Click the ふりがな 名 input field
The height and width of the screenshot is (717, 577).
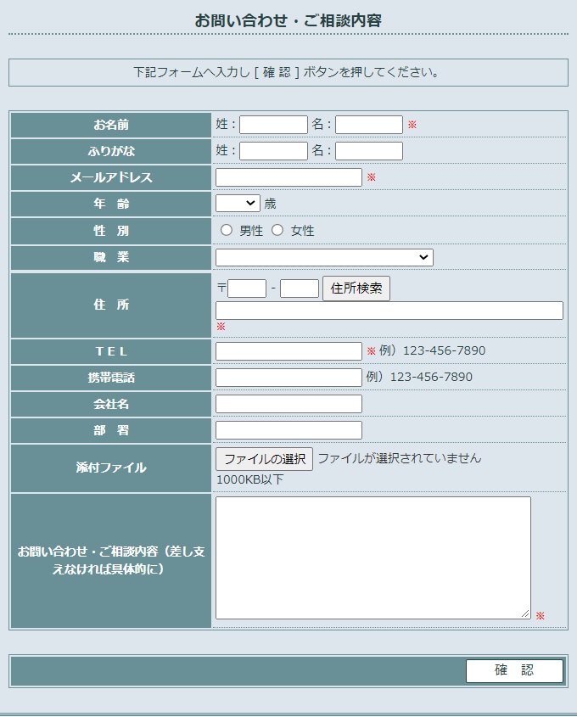(x=368, y=151)
